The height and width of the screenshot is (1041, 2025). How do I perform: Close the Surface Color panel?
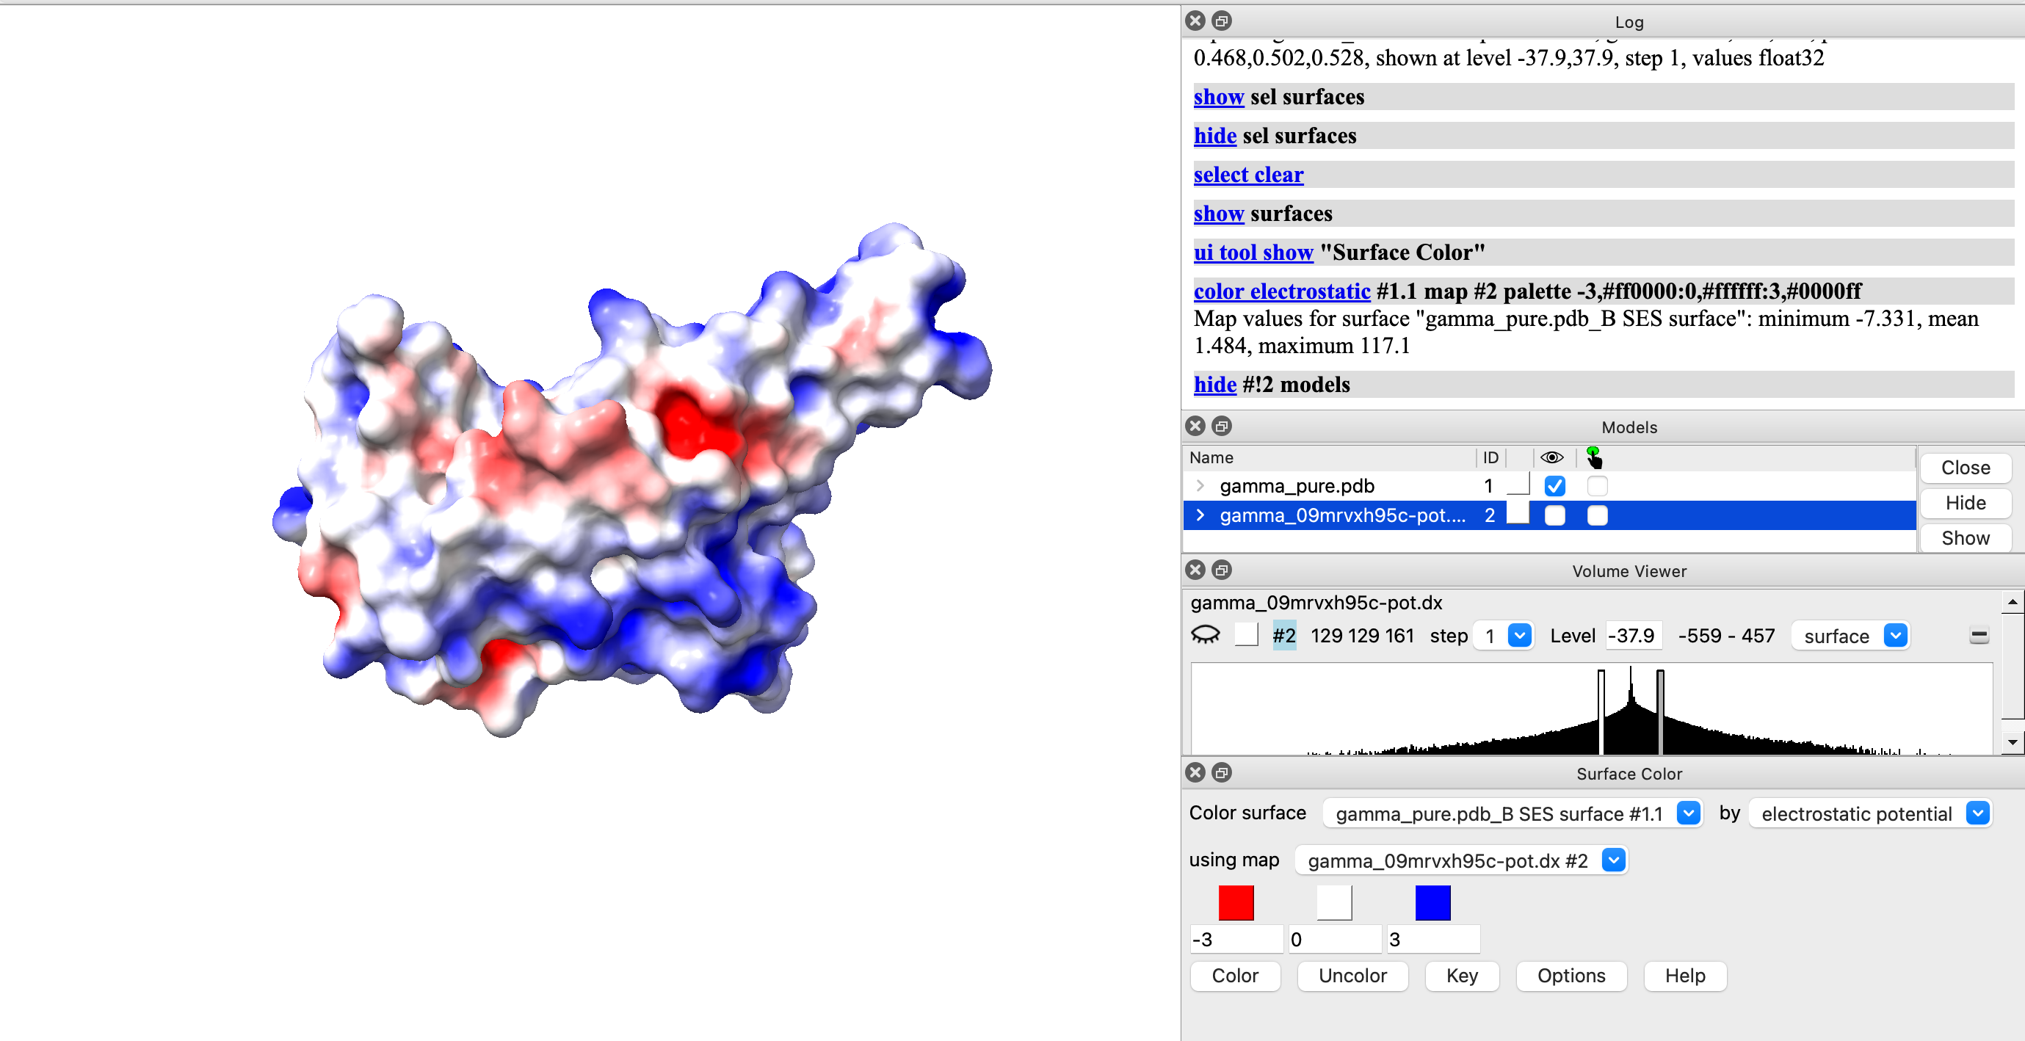coord(1195,773)
